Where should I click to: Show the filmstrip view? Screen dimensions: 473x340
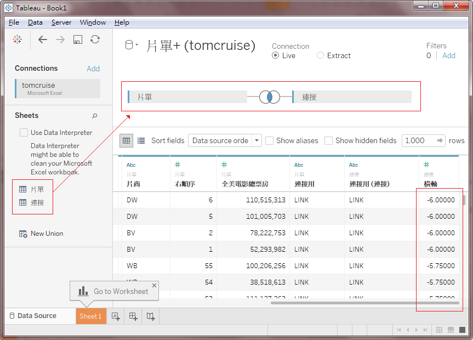click(x=451, y=330)
